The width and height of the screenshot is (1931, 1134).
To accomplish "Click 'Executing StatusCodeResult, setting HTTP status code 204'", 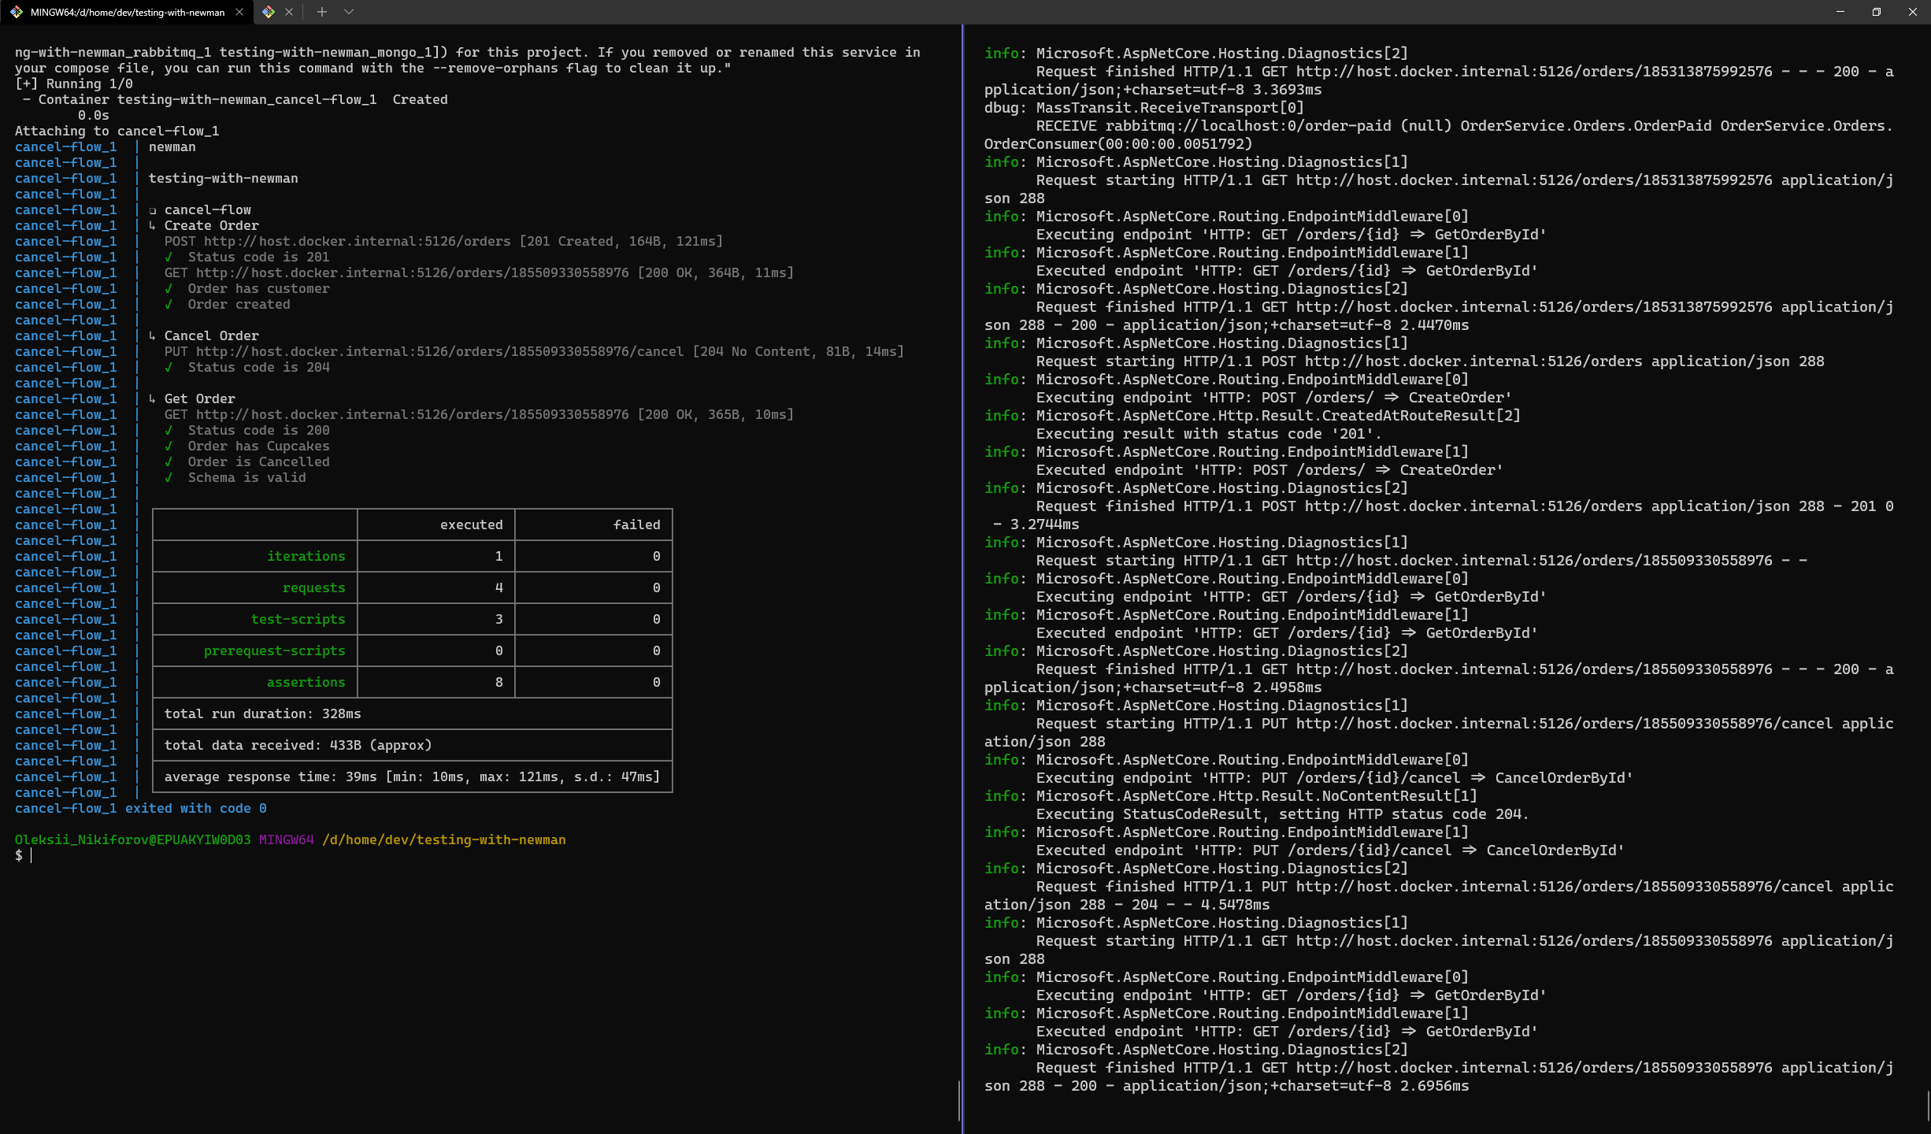I will click(x=1282, y=813).
